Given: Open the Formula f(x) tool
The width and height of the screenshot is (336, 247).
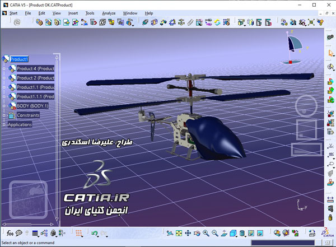Looking at the screenshot, I should coord(10,233).
